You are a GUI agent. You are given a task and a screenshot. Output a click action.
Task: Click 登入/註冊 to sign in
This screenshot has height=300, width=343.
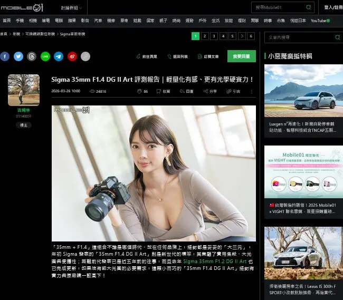332,7
